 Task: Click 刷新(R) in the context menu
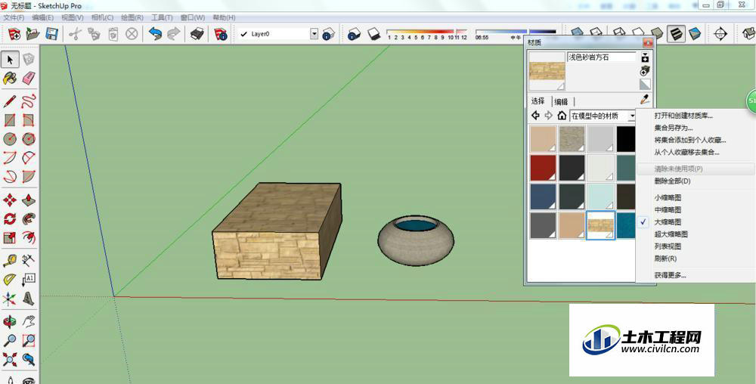point(665,259)
